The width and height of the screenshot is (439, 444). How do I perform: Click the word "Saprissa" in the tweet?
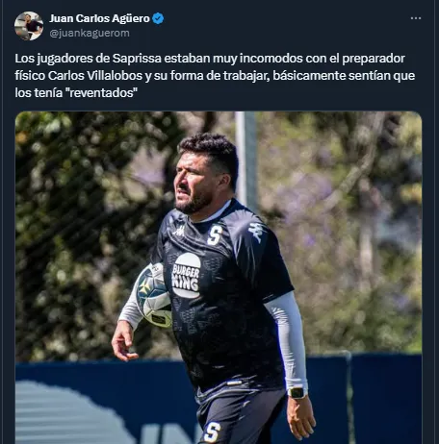(x=137, y=59)
